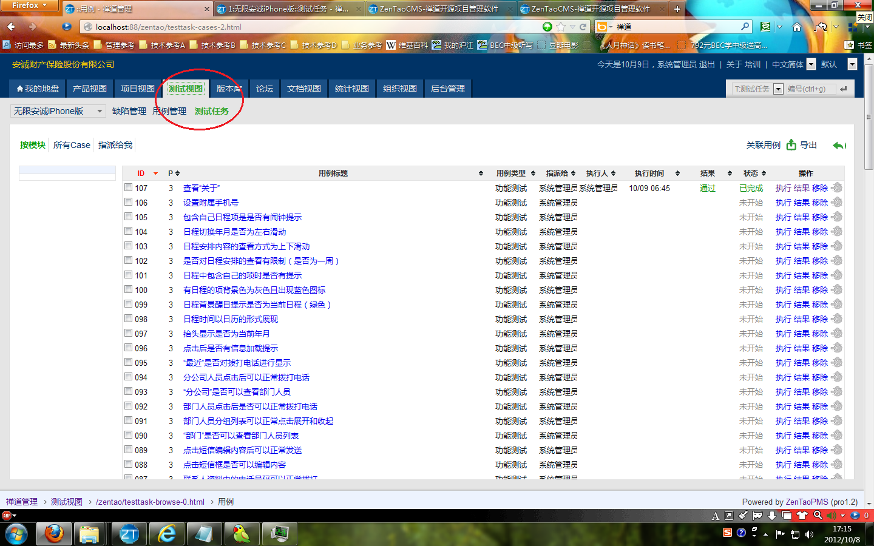Click the green Douban toolbar icon

(765, 27)
